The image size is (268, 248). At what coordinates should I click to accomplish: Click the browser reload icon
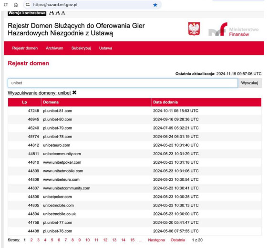6,5
